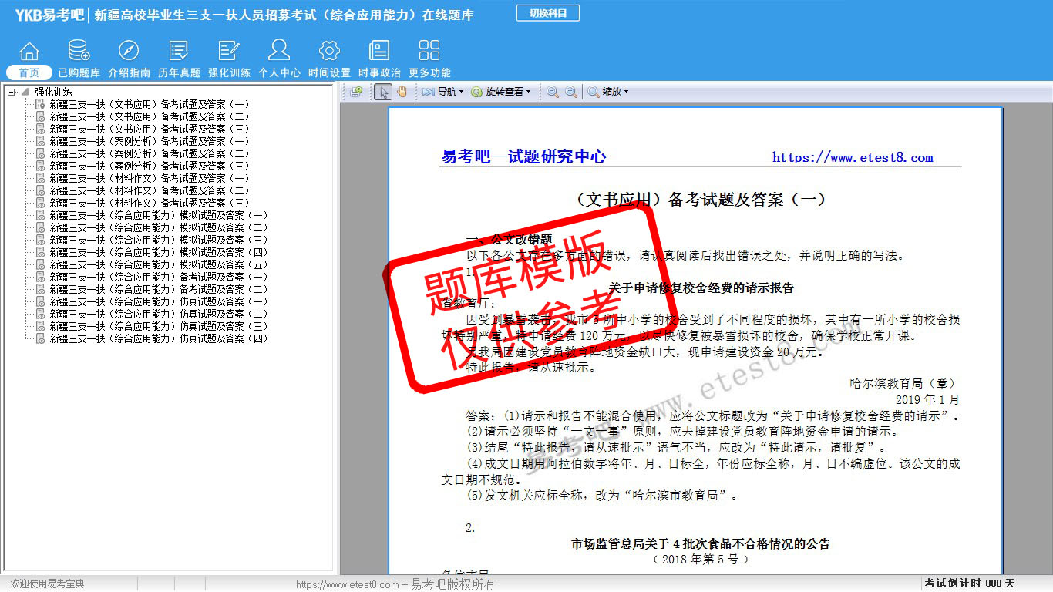Screen dimensions: 1053x592
Task: Open 个人中心 user profile icon
Action: 279,52
